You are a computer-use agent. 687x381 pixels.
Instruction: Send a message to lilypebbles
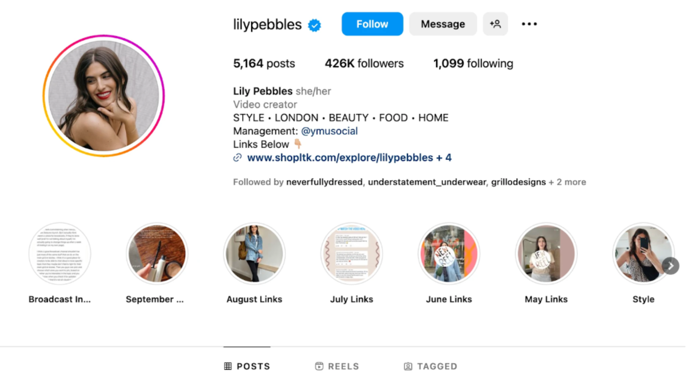pyautogui.click(x=443, y=24)
